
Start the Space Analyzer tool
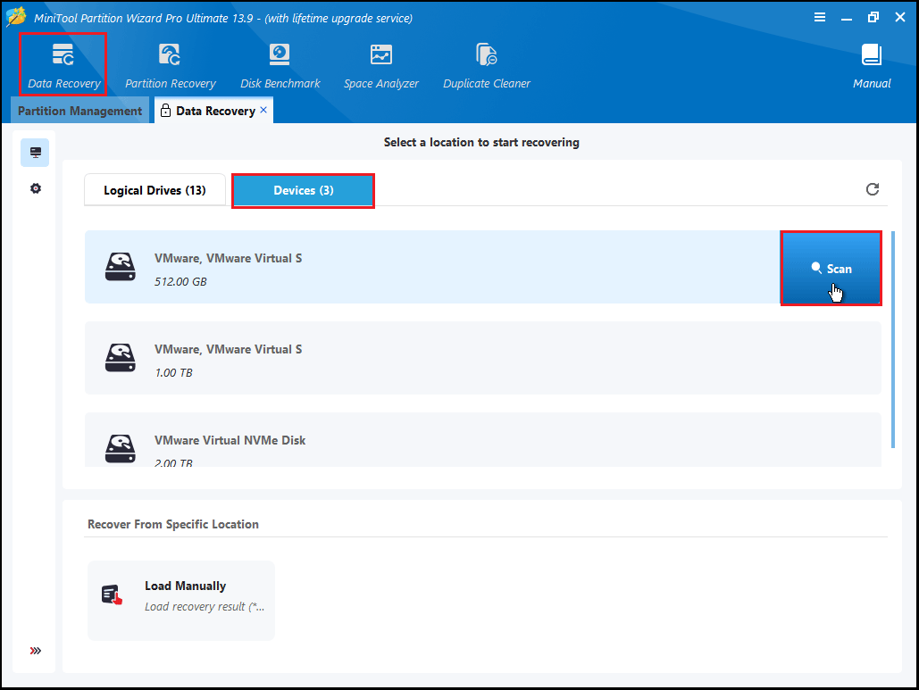pyautogui.click(x=381, y=65)
